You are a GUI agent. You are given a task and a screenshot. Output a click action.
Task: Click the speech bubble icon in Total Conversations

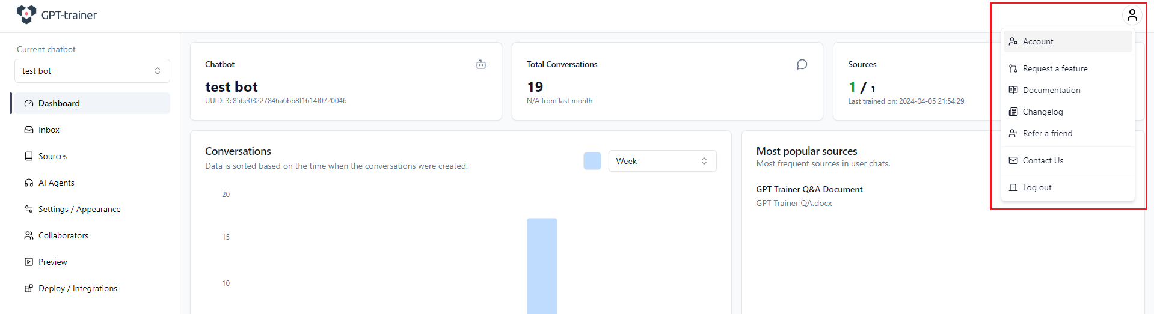click(802, 64)
